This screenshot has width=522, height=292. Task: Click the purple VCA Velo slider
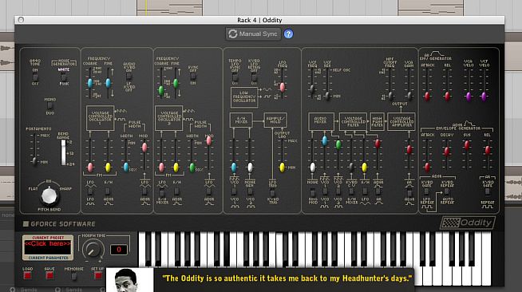[x=469, y=97]
